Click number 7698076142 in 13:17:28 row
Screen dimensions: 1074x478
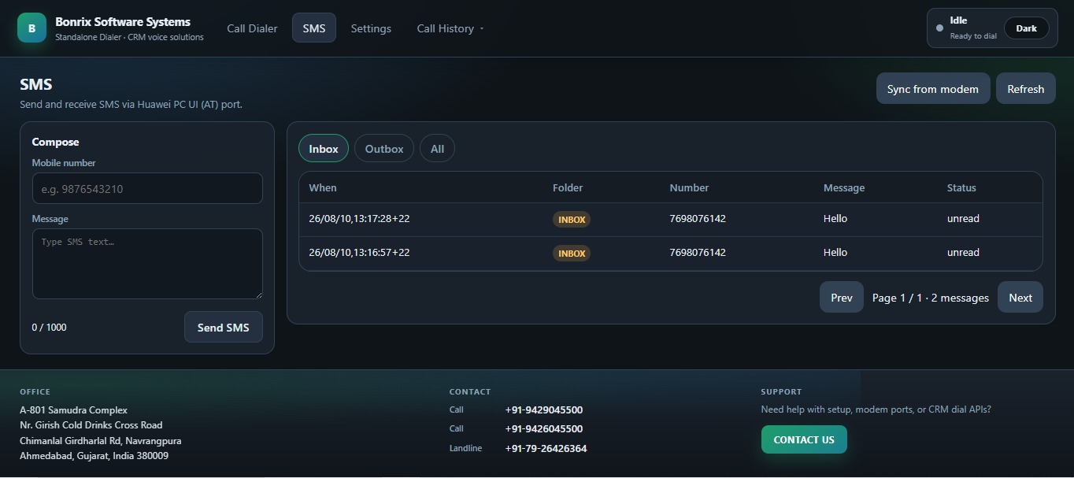click(698, 219)
